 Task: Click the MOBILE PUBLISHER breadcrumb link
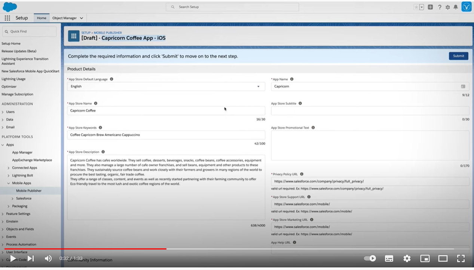point(108,33)
